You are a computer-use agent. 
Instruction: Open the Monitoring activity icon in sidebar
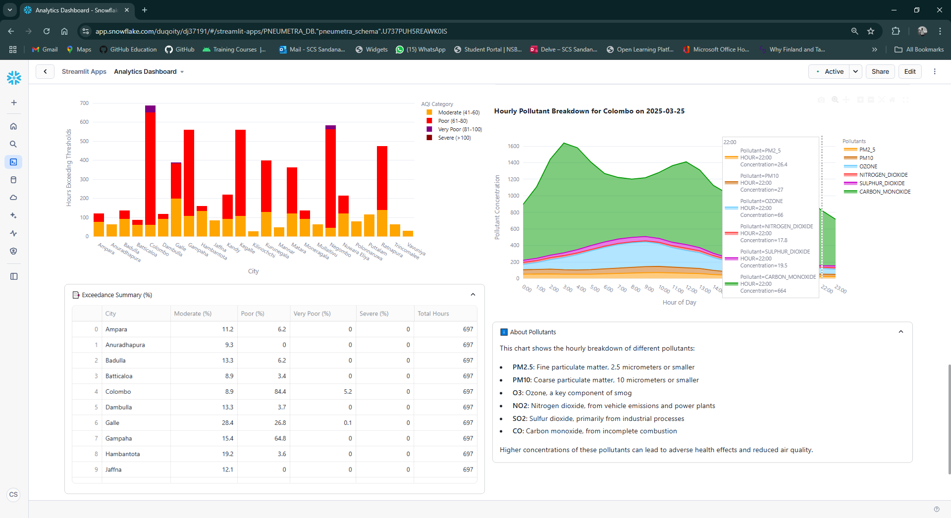tap(13, 233)
